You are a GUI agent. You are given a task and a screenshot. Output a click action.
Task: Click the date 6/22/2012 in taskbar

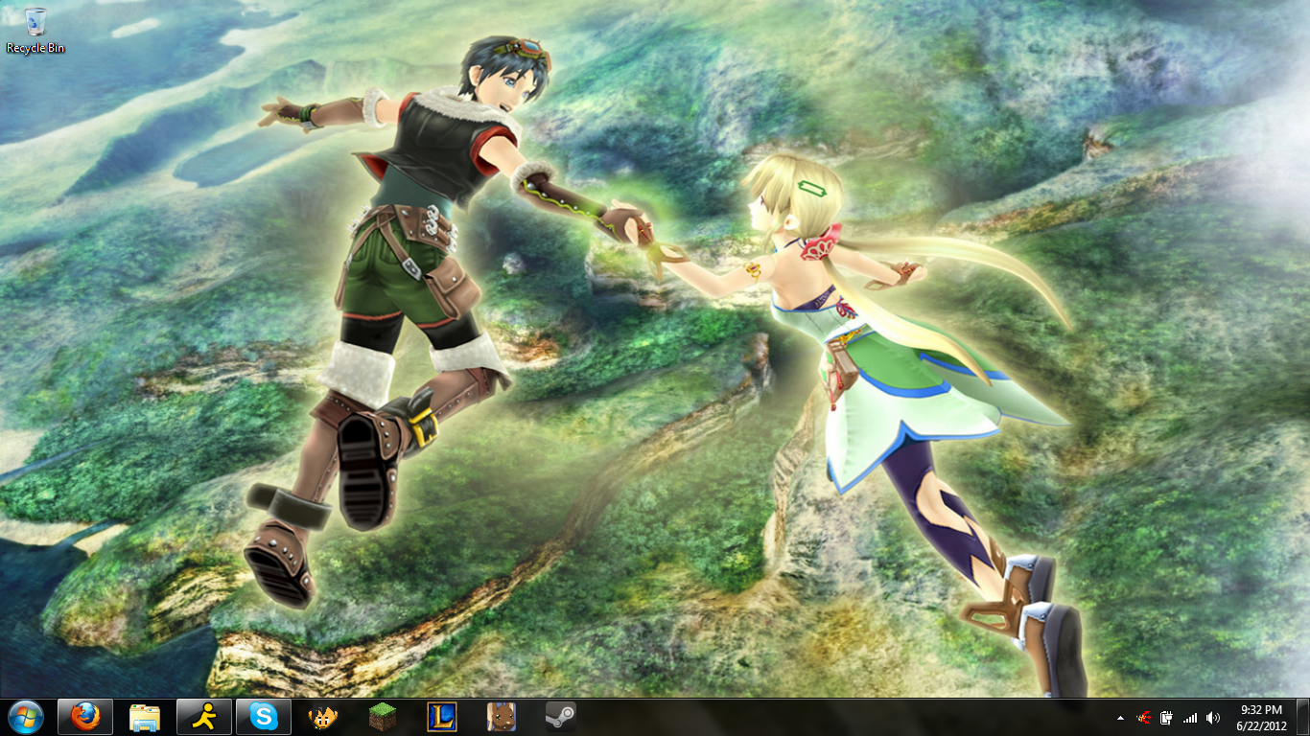coord(1261,725)
